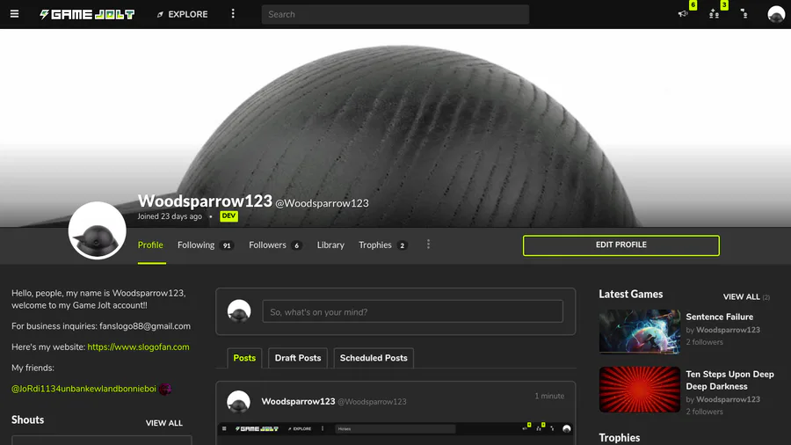
Task: Open the friend requests icon
Action: pos(714,14)
